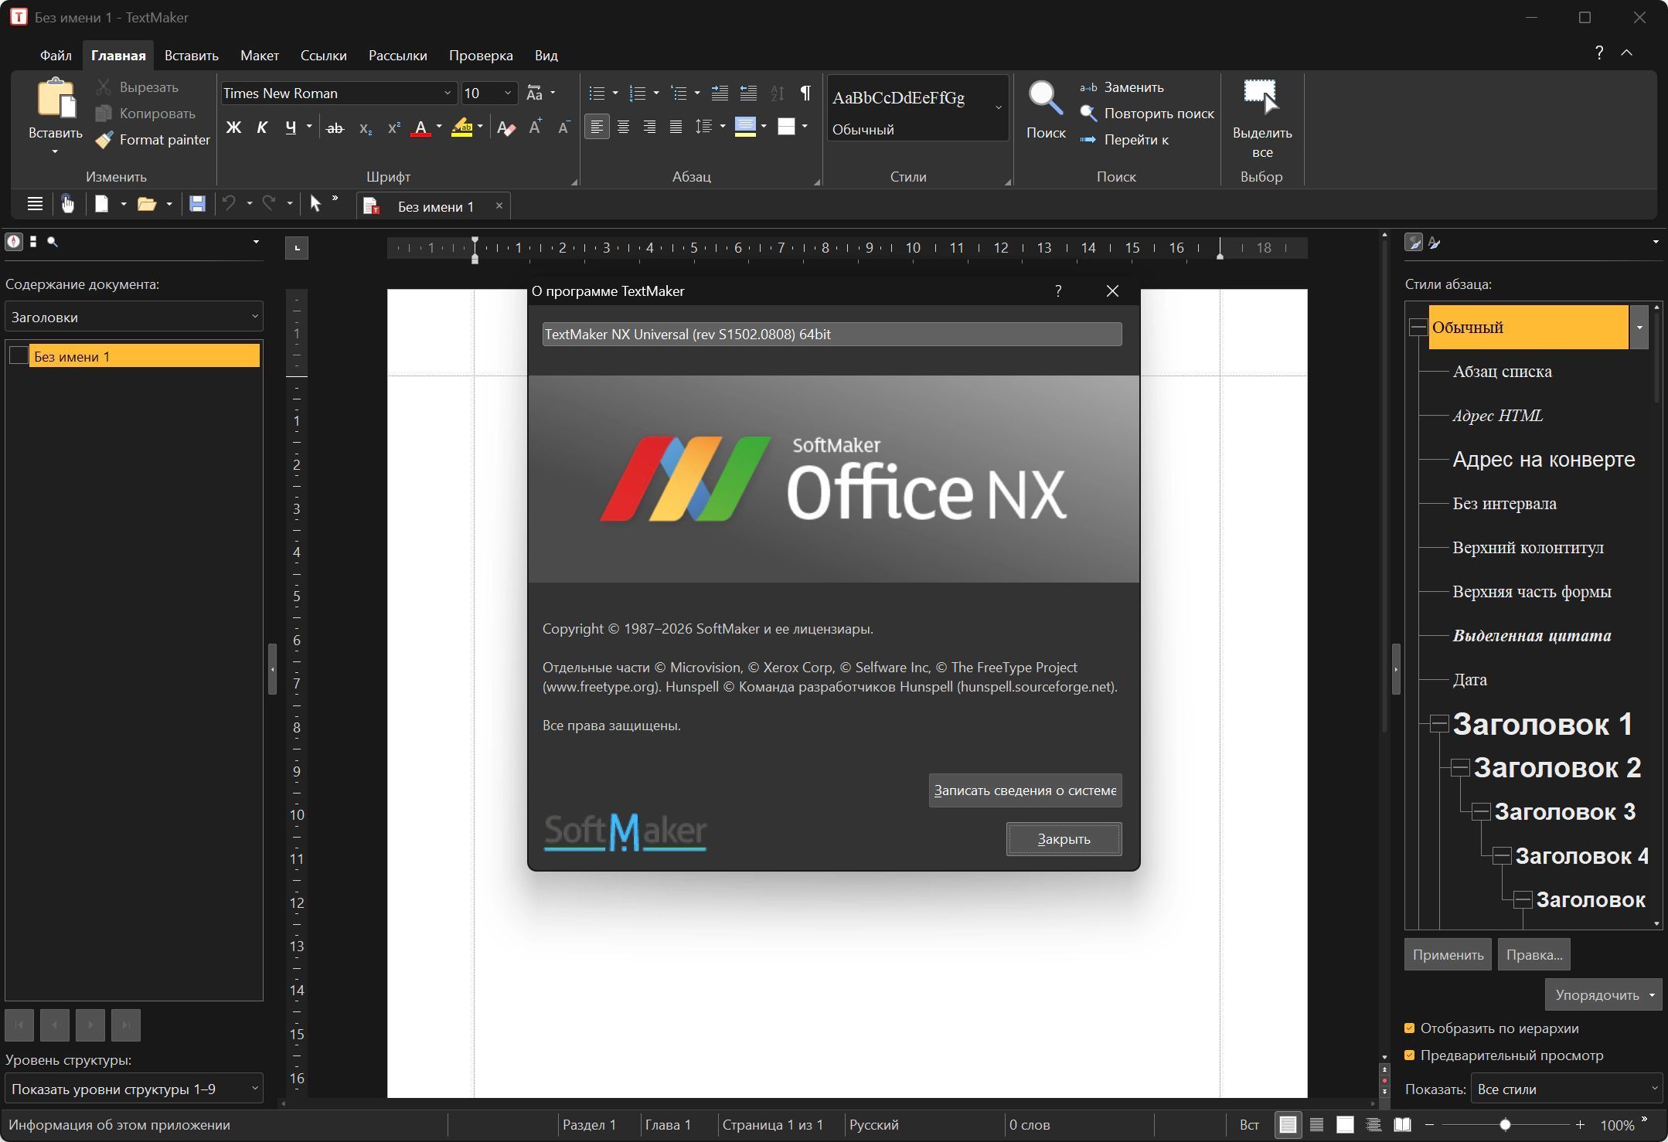Toggle touch mode hand icon
1668x1142 pixels.
(68, 204)
